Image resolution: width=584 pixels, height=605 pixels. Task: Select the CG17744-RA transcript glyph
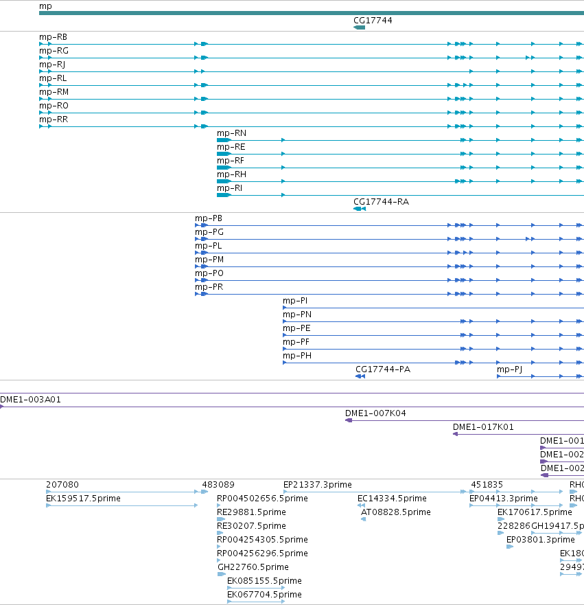(360, 209)
